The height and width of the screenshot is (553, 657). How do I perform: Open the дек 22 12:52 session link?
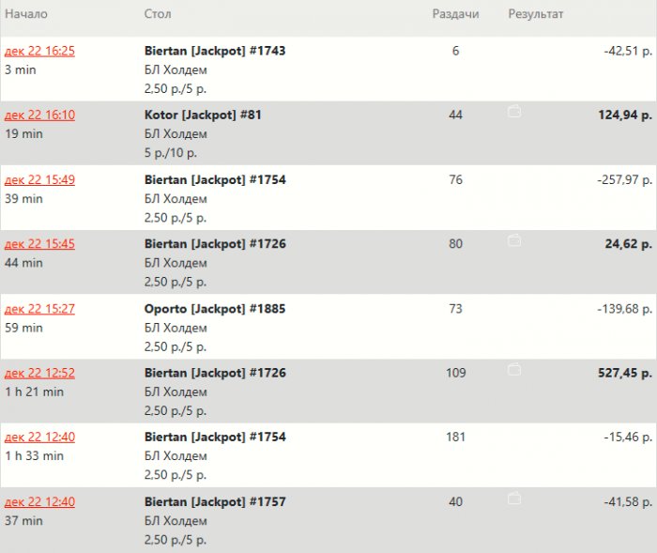(39, 373)
